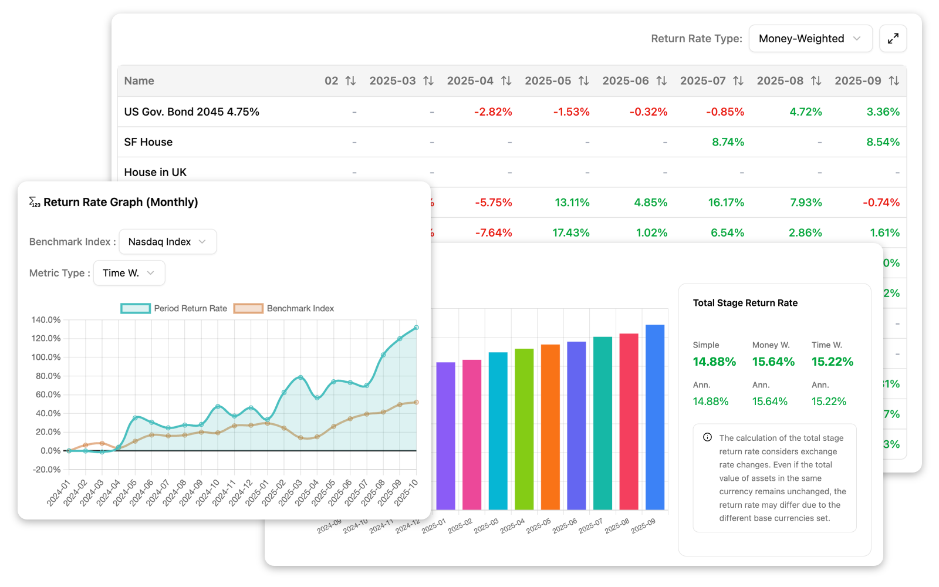Sort the 2025-08 column
Screen dimensions: 939x587
point(816,81)
